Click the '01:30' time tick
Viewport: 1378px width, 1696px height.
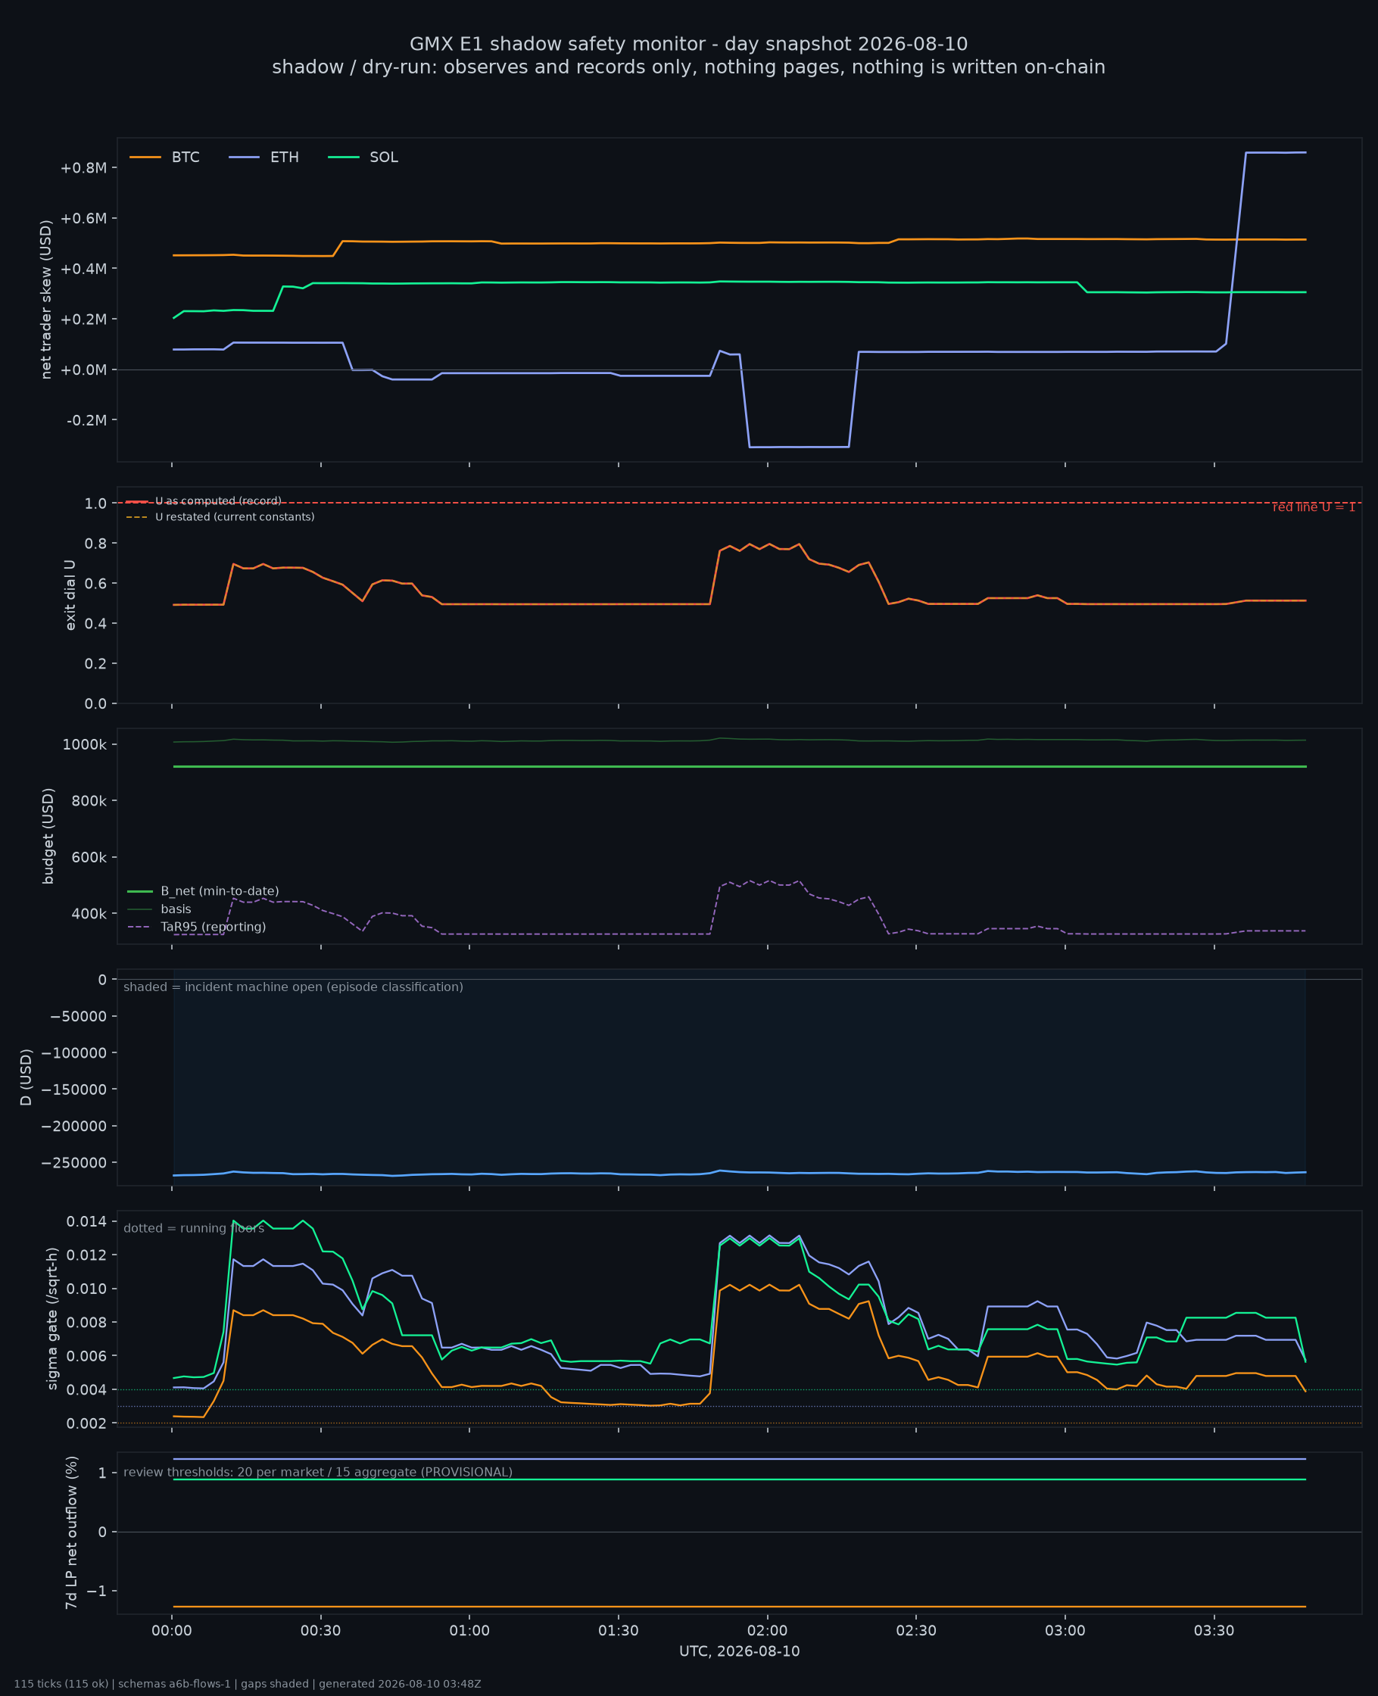[x=619, y=1631]
